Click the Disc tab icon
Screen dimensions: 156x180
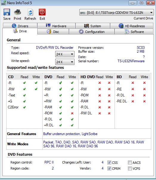[x=49, y=31]
